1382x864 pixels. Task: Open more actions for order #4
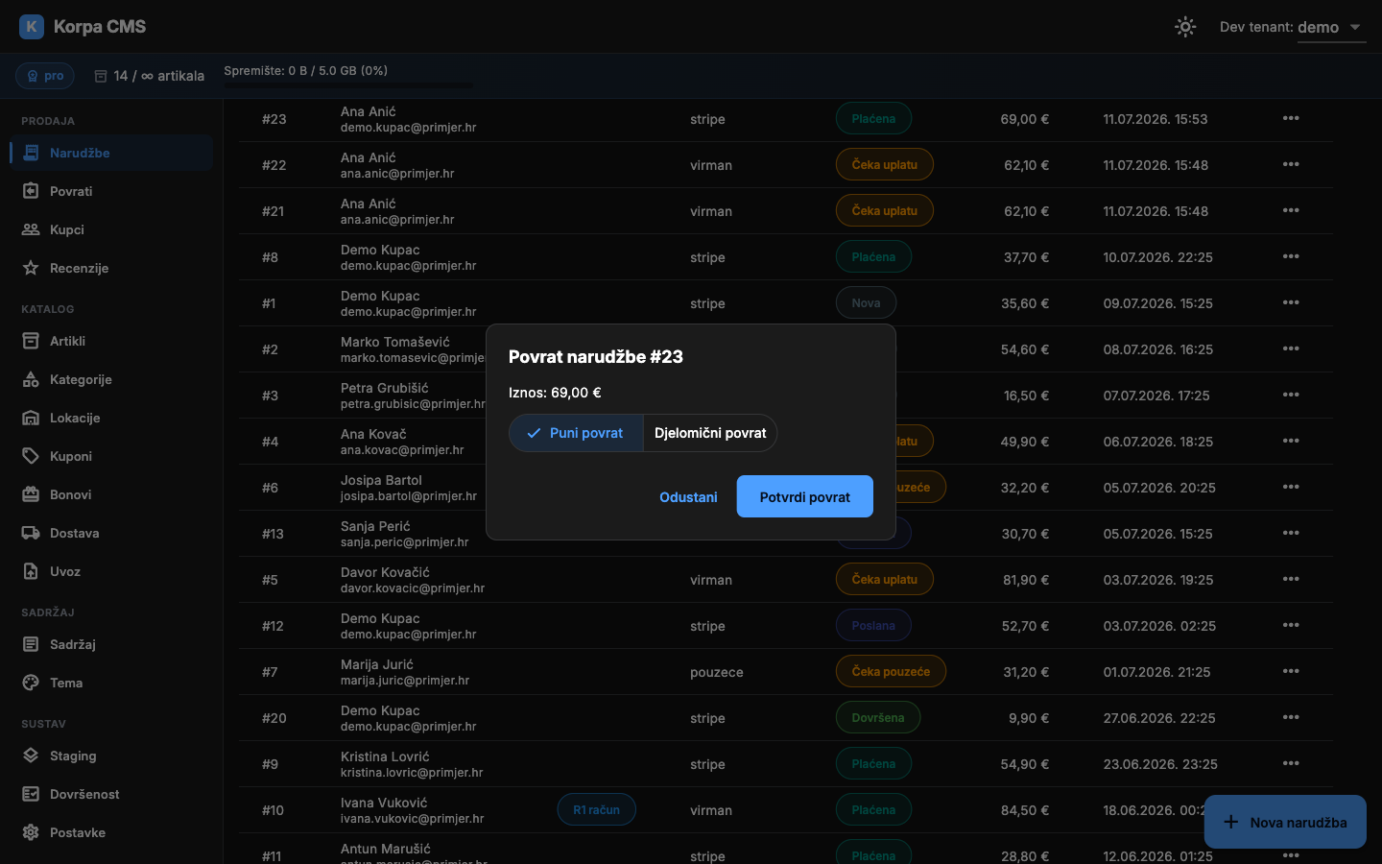point(1291,441)
